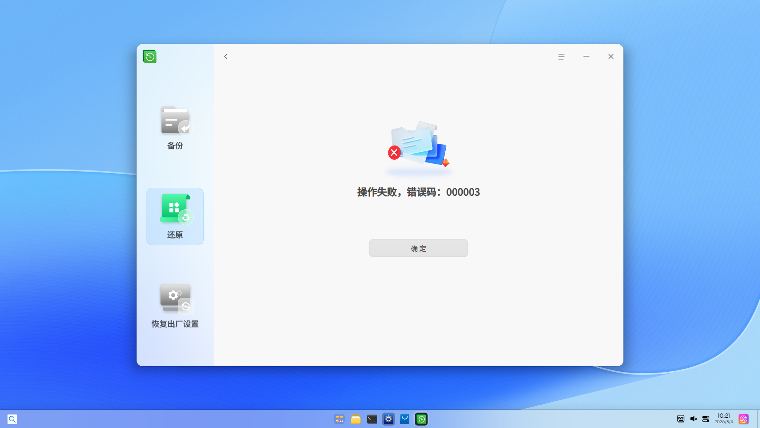Go back with the left arrow
This screenshot has width=760, height=428.
(x=226, y=57)
